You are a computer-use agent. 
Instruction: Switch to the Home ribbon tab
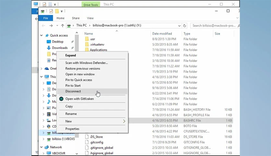[61, 18]
